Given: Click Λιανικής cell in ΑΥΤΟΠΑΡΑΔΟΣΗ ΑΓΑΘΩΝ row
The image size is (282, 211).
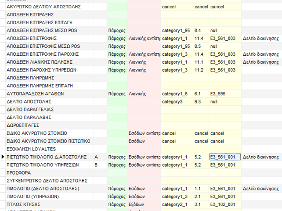Looking at the screenshot, I should click(138, 93).
